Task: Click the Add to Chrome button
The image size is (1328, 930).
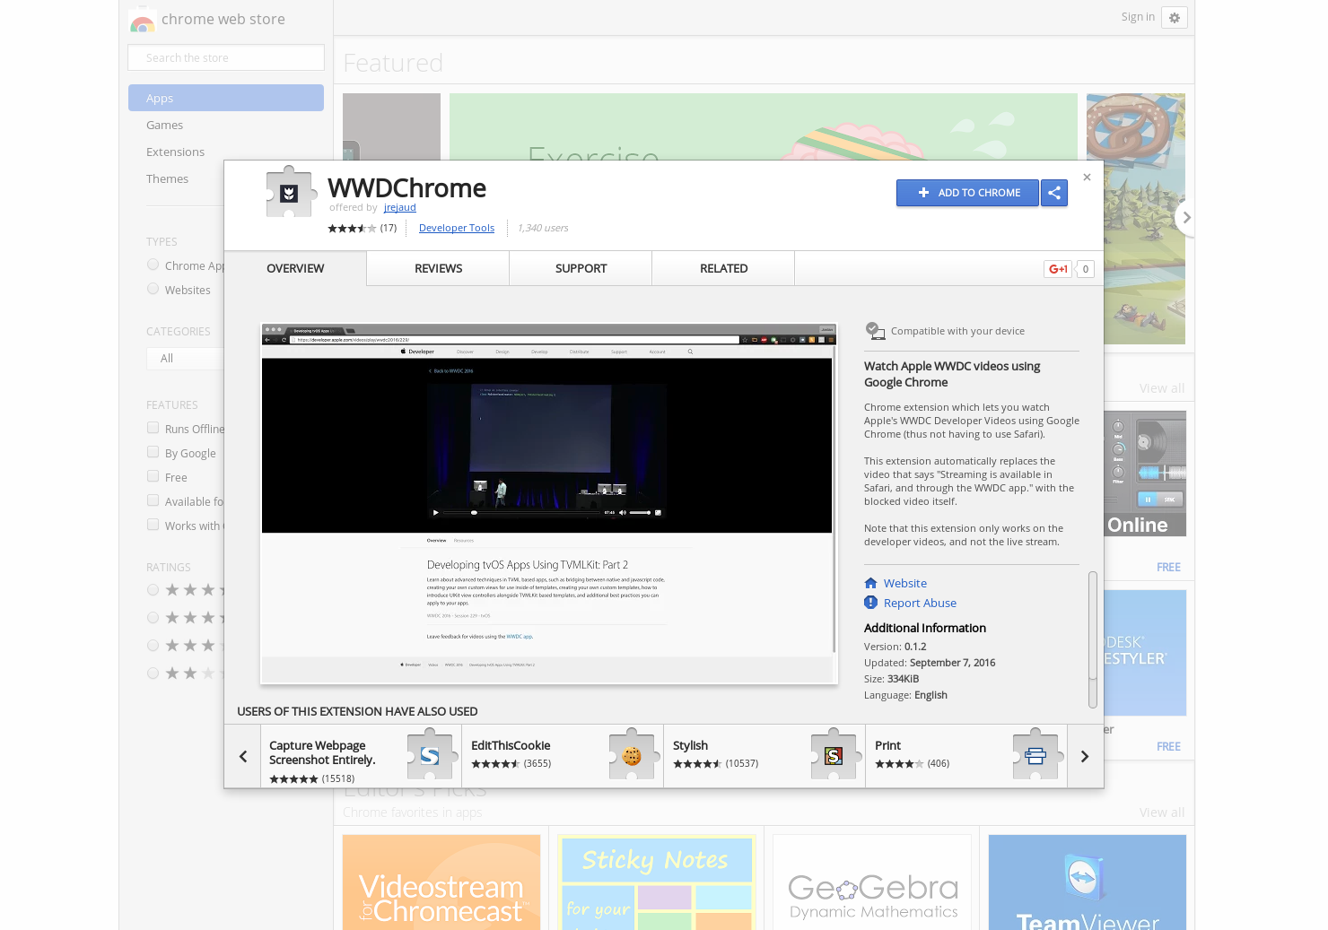Action: pos(967,193)
